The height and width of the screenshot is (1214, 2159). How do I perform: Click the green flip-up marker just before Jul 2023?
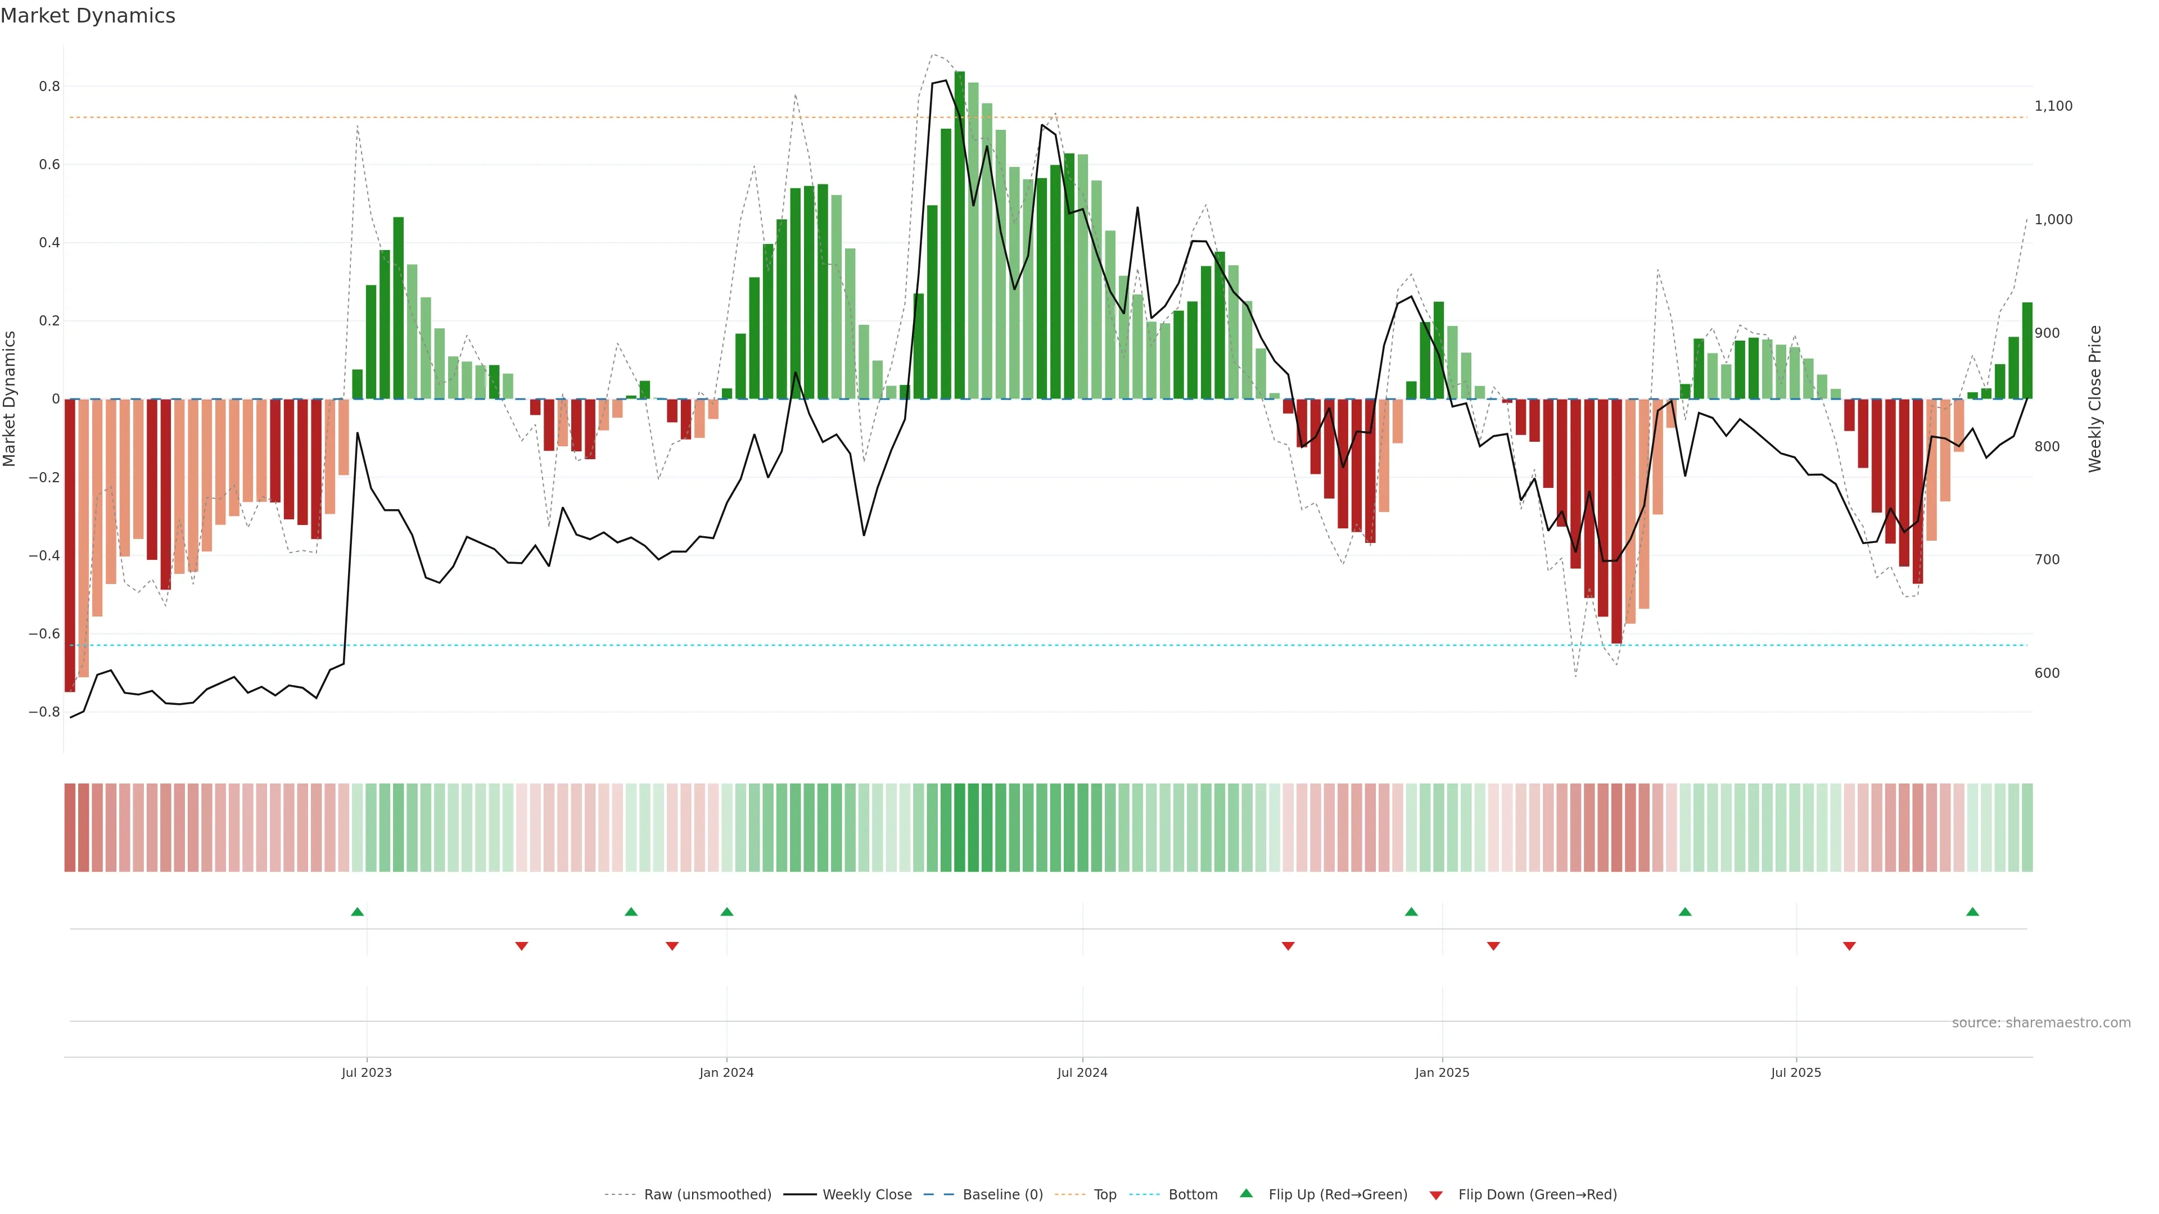pos(357,912)
